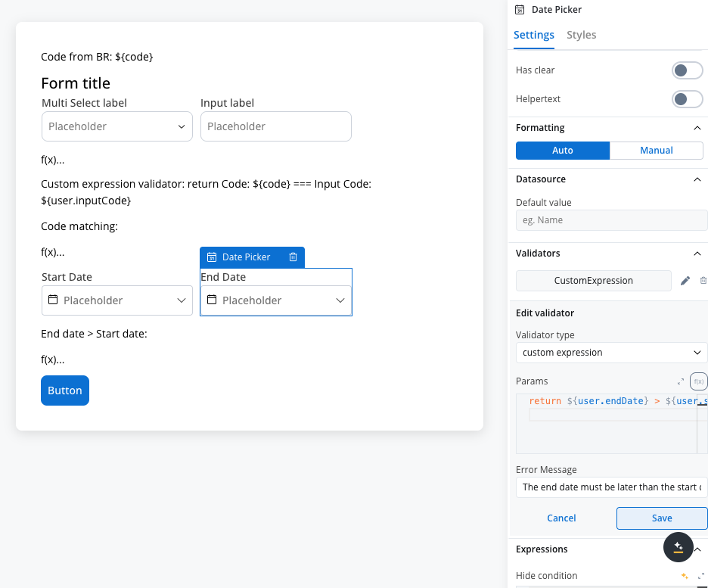Expand the Params editor to full size
This screenshot has height=588, width=708.
coord(681,381)
